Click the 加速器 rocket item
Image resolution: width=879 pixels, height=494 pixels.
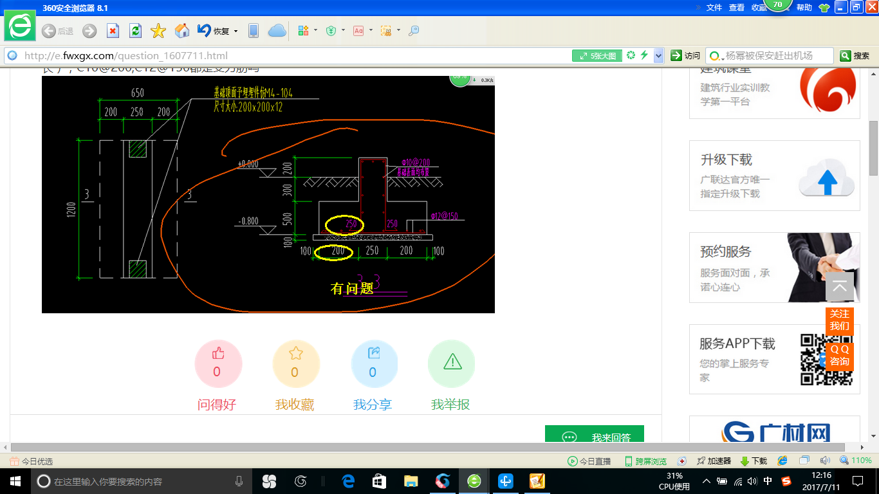(x=714, y=461)
